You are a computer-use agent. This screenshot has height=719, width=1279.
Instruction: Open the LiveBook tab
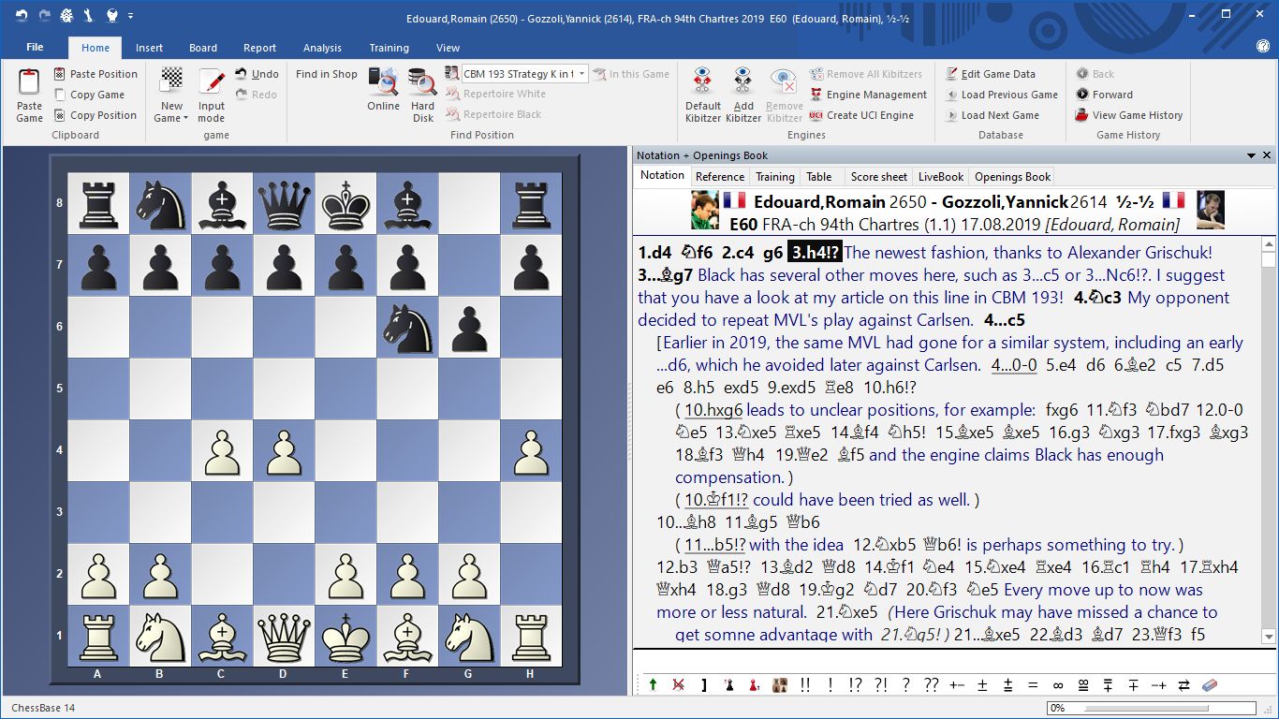click(x=940, y=176)
